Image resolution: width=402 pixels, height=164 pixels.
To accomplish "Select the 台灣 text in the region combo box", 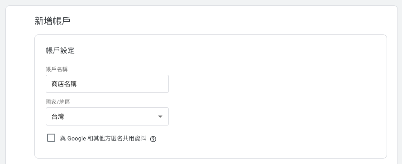I will tap(57, 116).
